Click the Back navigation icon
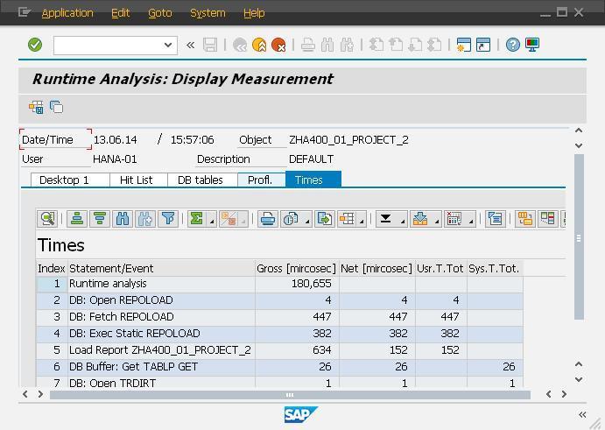This screenshot has width=605, height=430. (x=240, y=46)
